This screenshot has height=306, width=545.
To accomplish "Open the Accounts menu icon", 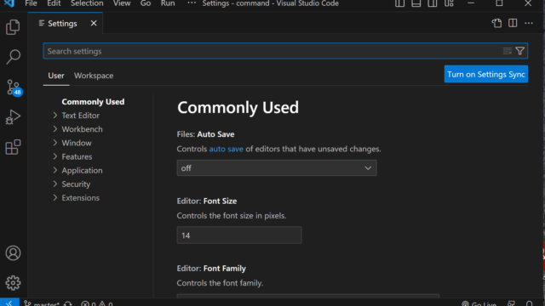I will click(13, 253).
